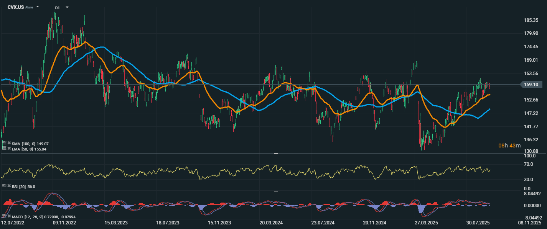Remove the RSI indicator with X icon
This screenshot has width=547, height=229.
click(9, 185)
